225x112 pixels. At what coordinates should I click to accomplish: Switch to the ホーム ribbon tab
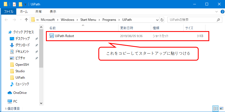24,12
